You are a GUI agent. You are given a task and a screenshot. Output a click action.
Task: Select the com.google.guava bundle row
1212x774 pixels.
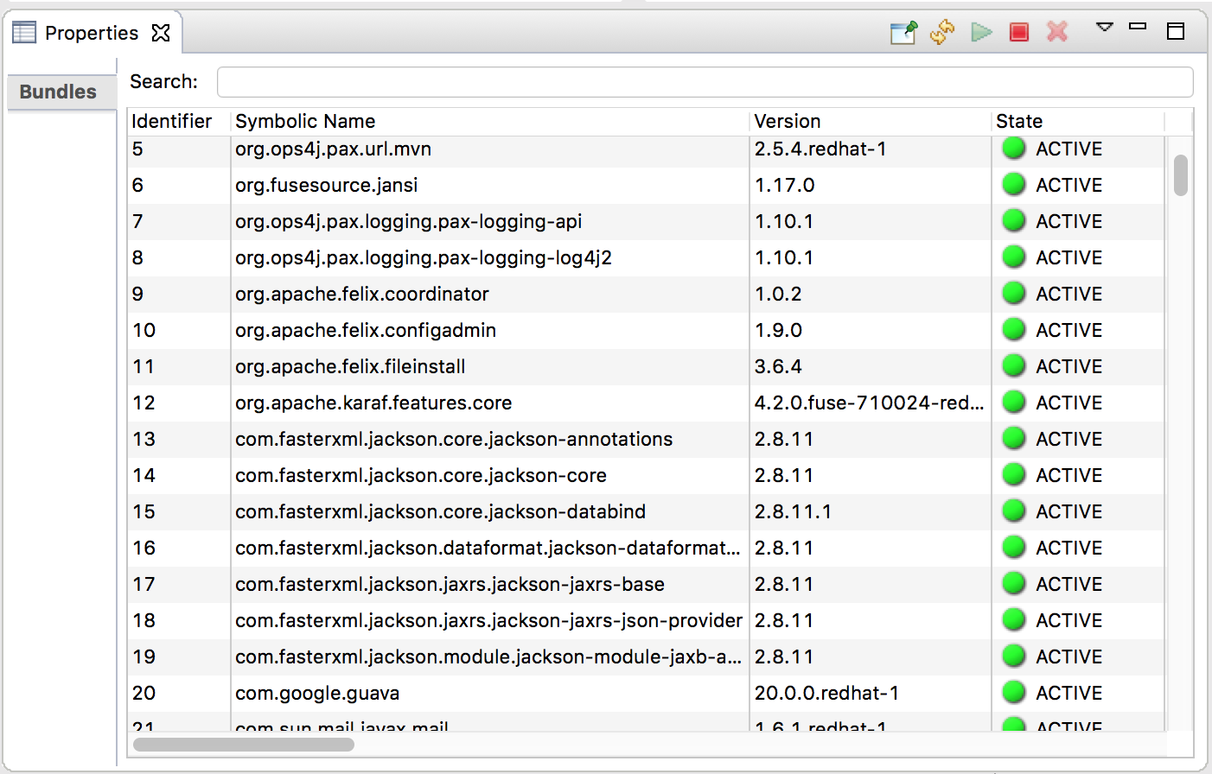point(317,693)
